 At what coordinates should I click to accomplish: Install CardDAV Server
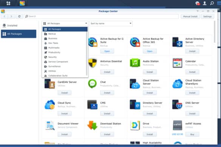[65, 93]
